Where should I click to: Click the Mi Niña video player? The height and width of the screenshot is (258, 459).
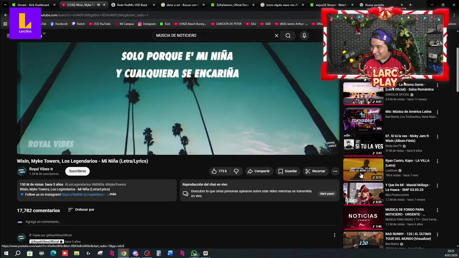pyautogui.click(x=178, y=99)
